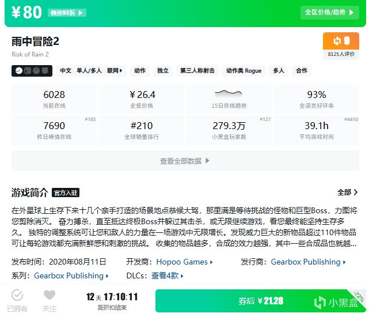Viewport: 369px width, 317px height.
Task: Open series Gearbox Publishing link
Action: pyautogui.click(x=71, y=276)
